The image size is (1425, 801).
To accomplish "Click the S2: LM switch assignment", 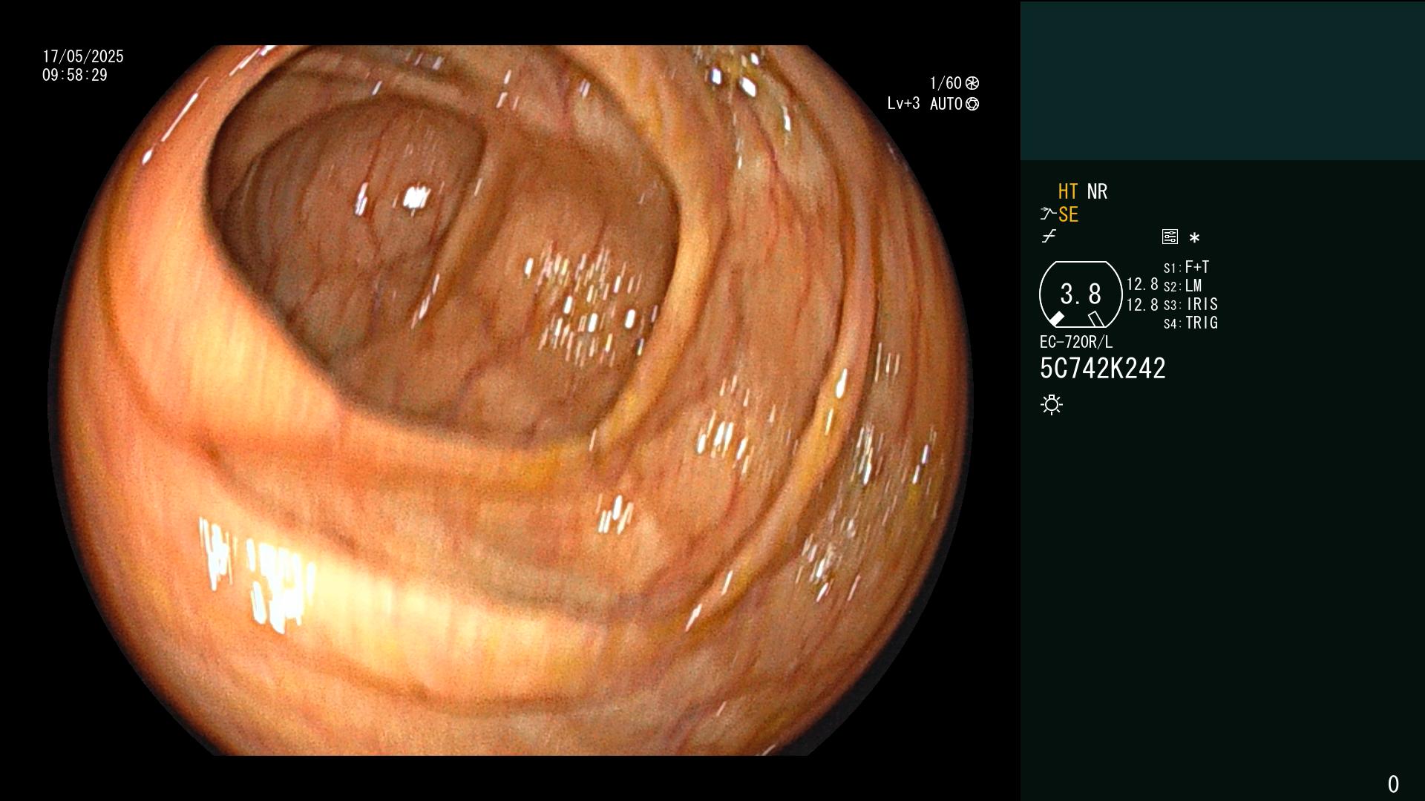I will click(x=1183, y=286).
